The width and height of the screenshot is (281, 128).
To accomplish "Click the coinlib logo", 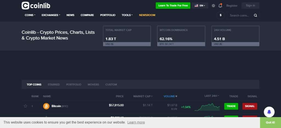I will [36, 5].
